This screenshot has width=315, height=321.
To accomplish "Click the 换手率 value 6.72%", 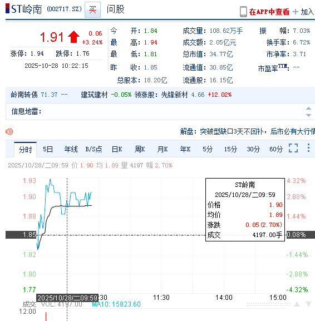I will coord(302,42).
